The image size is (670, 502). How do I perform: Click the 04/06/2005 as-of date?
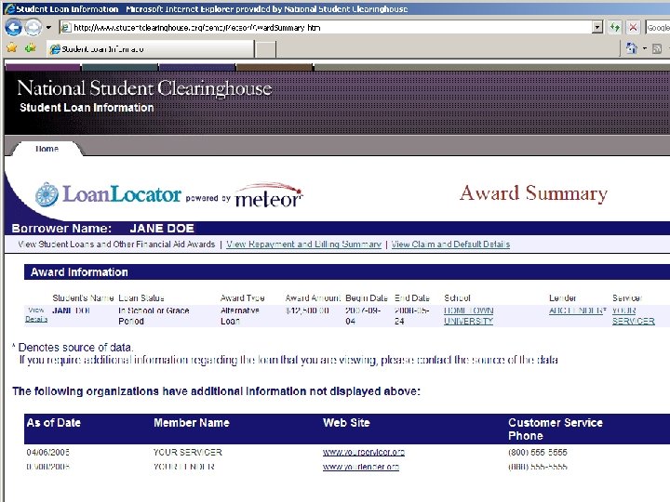pos(47,452)
